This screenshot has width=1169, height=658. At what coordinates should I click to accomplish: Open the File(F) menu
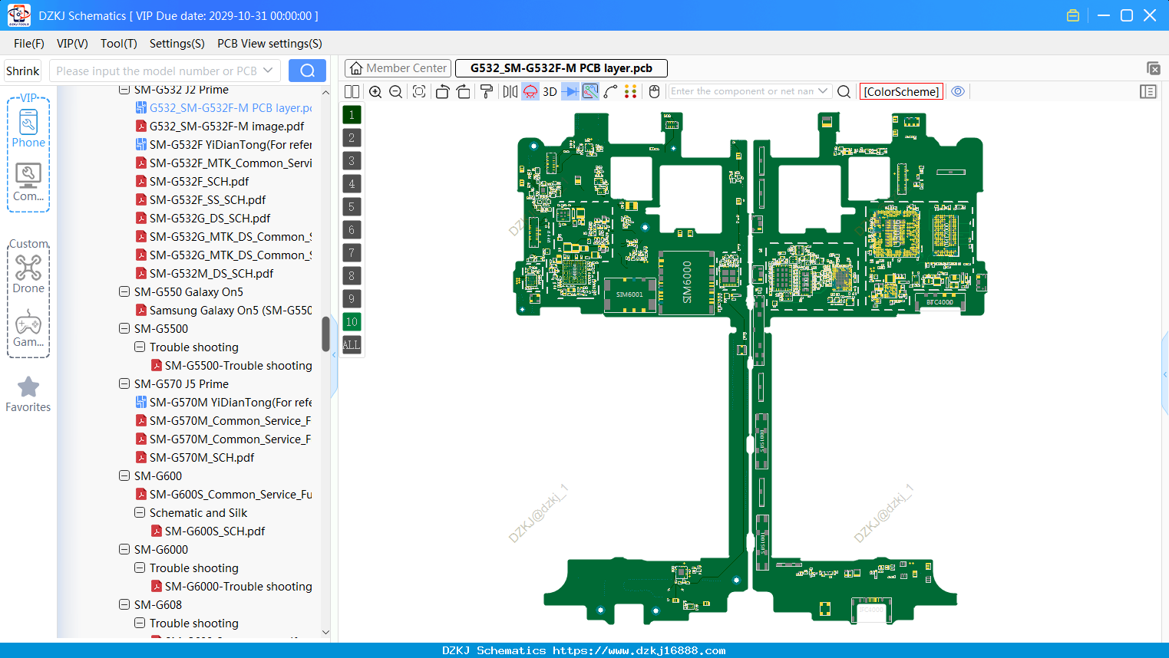click(x=29, y=44)
